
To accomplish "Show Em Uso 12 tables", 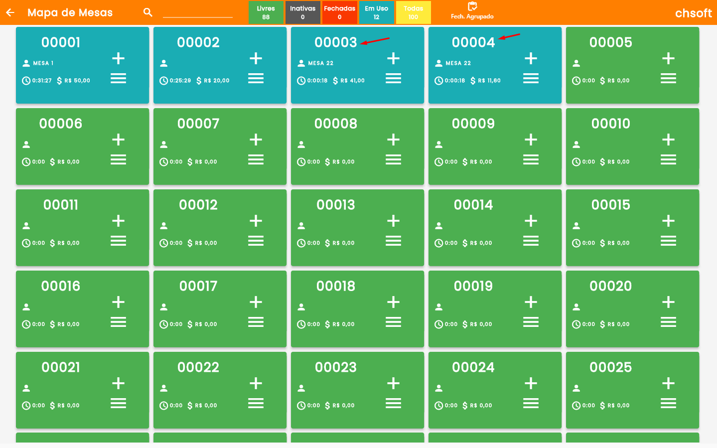I will (x=376, y=12).
